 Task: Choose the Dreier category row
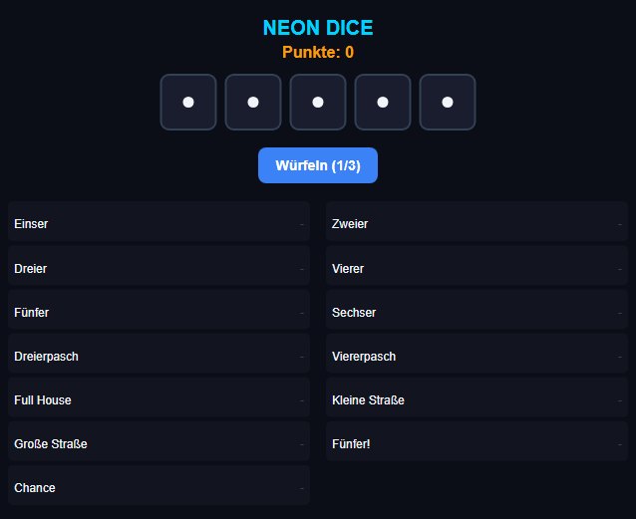coord(159,266)
